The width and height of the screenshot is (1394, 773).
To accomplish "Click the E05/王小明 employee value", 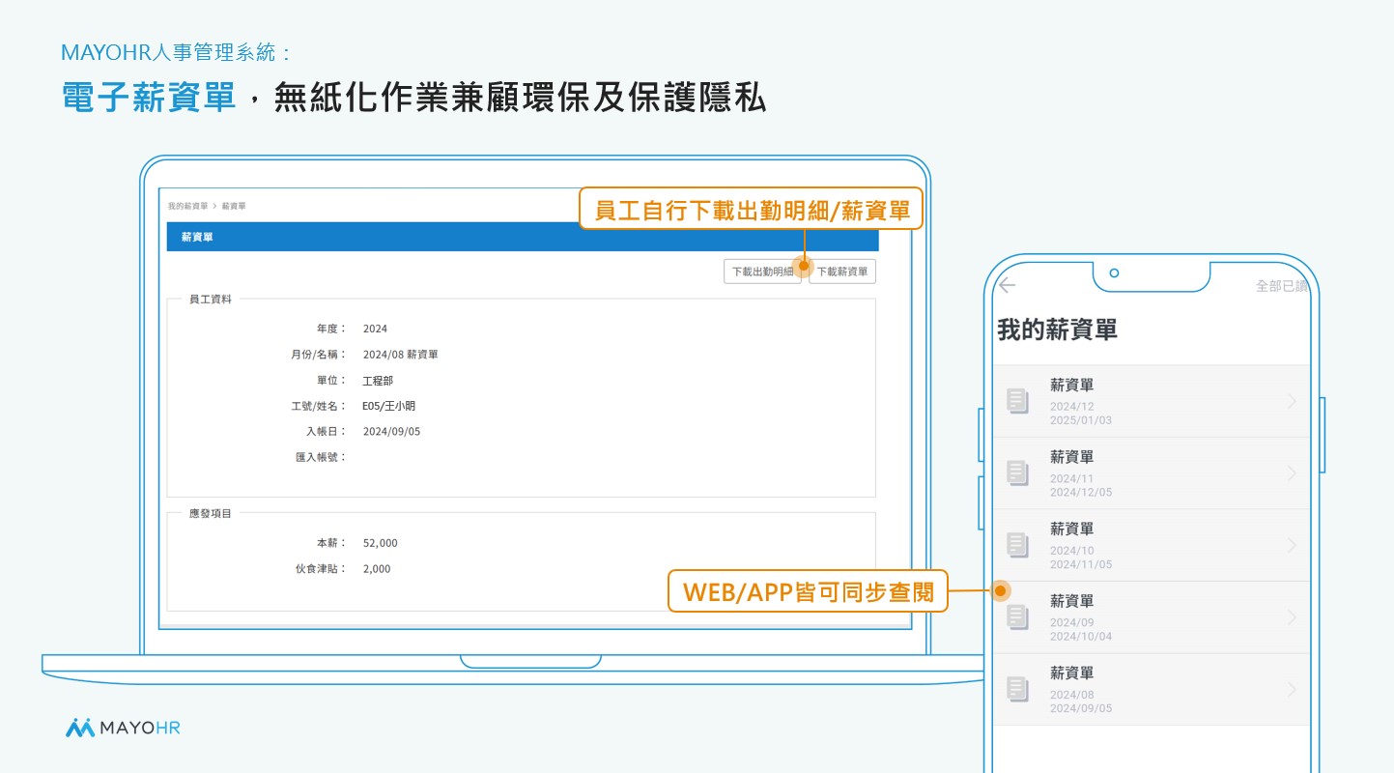I will pos(389,406).
